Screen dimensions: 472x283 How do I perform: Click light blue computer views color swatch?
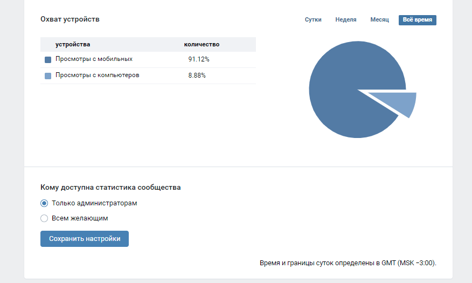coord(48,76)
